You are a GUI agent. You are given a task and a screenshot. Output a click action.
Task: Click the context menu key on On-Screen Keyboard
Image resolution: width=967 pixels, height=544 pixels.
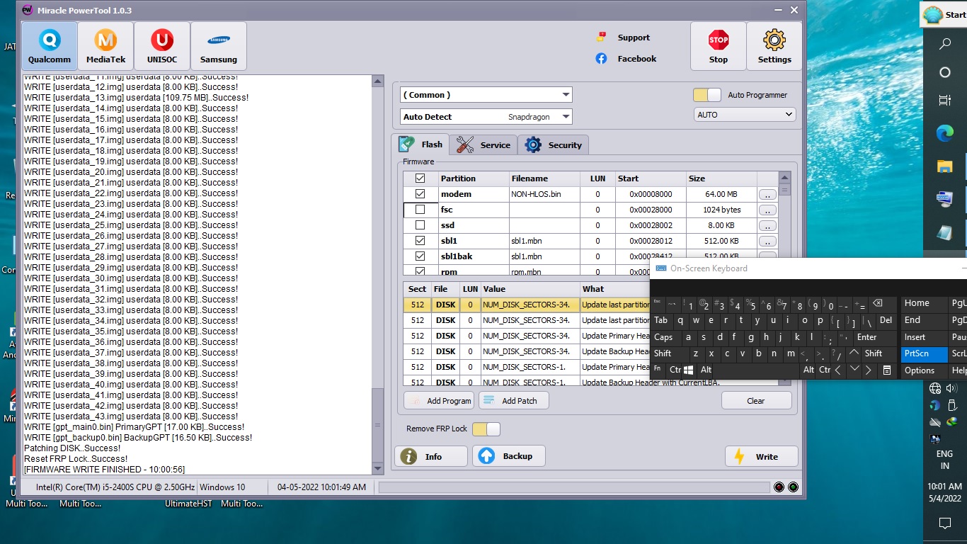coord(886,370)
